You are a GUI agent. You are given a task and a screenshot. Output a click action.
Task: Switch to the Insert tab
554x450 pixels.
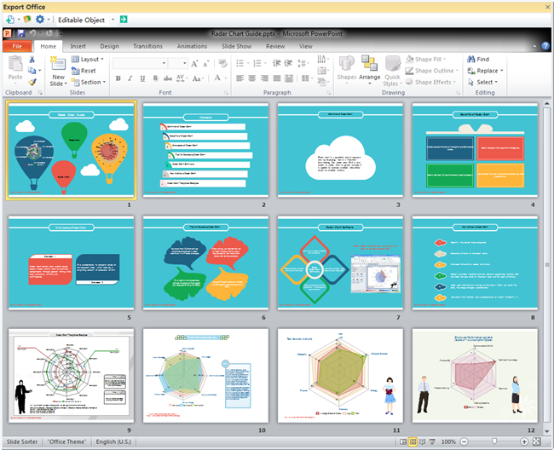[x=78, y=46]
